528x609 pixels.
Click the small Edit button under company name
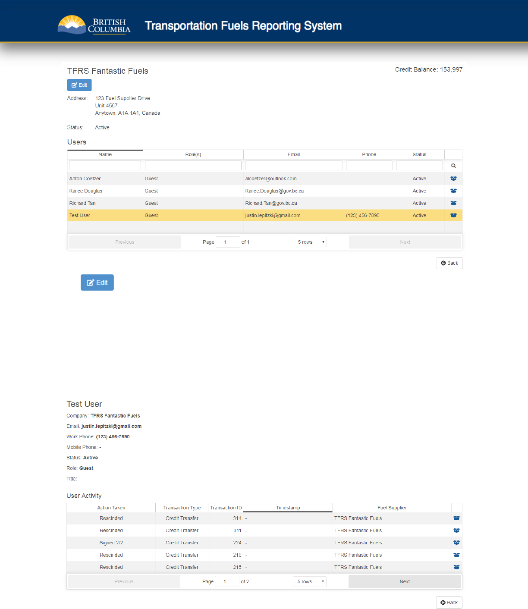click(x=79, y=85)
